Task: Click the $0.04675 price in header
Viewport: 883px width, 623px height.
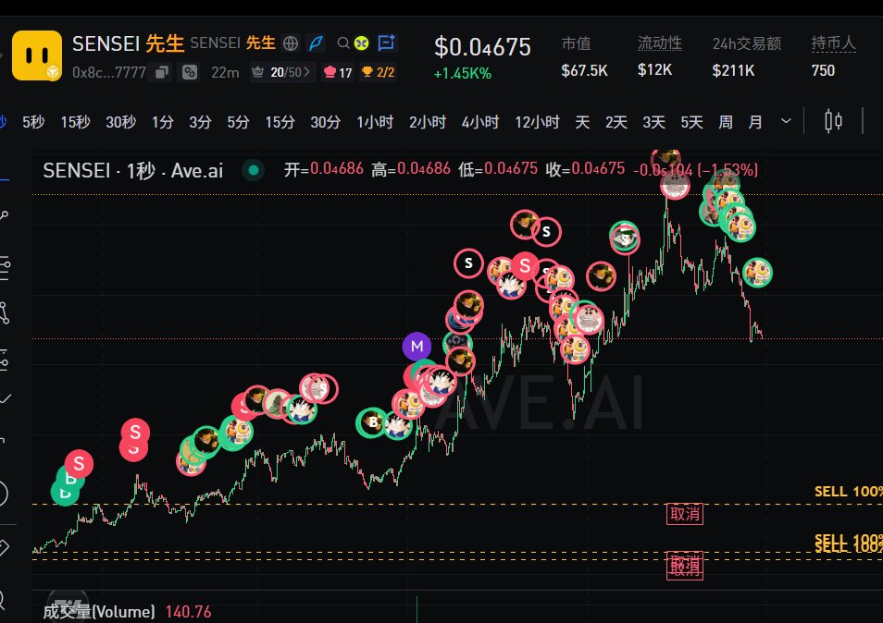Action: click(x=482, y=46)
